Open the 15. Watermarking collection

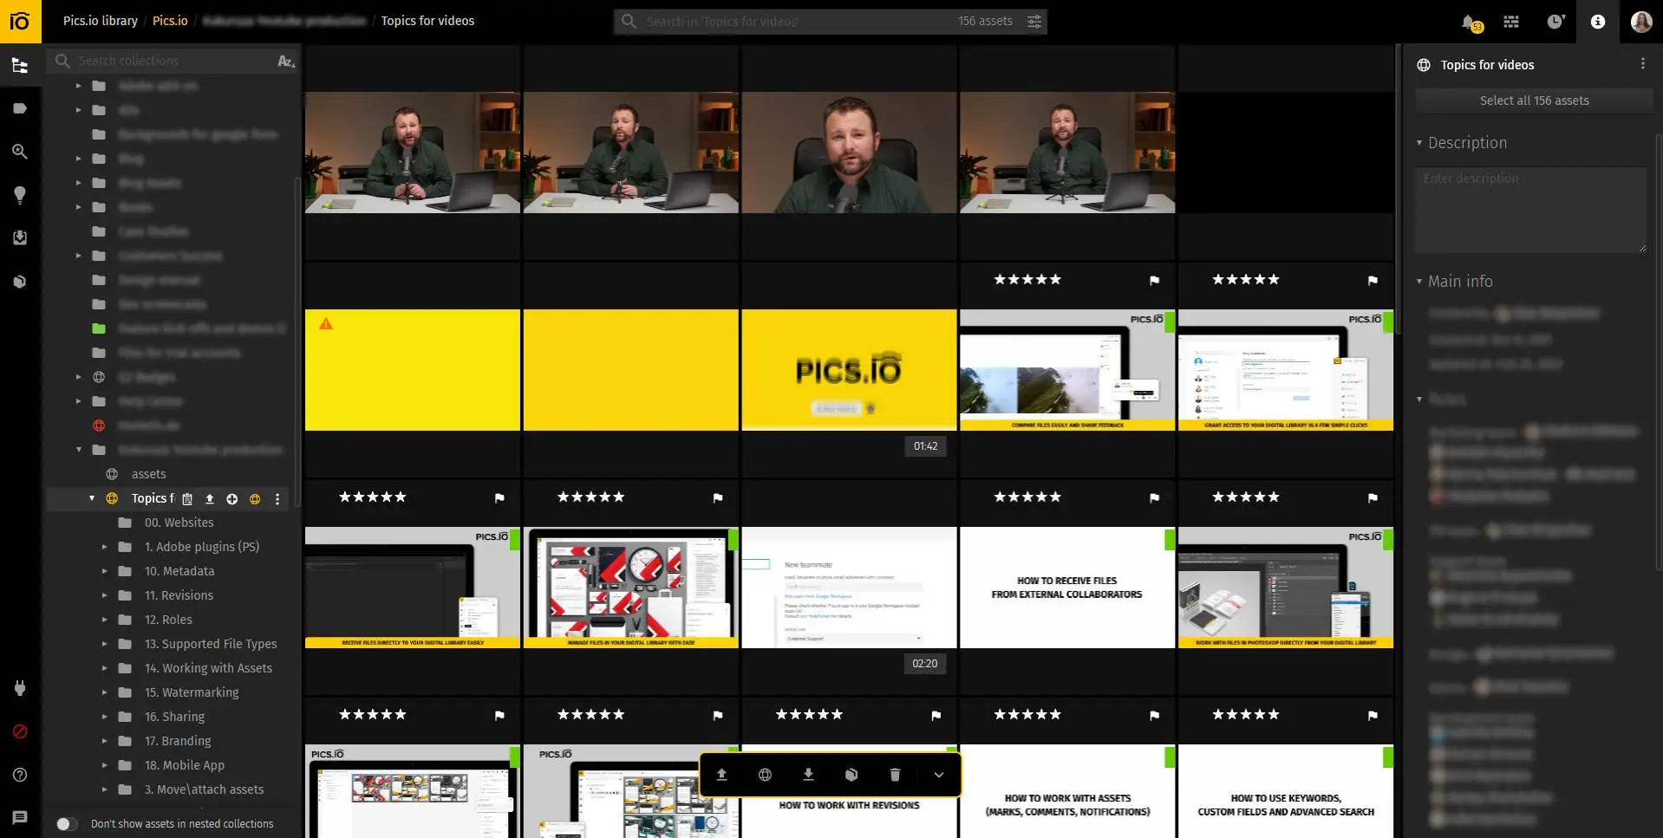click(x=192, y=692)
